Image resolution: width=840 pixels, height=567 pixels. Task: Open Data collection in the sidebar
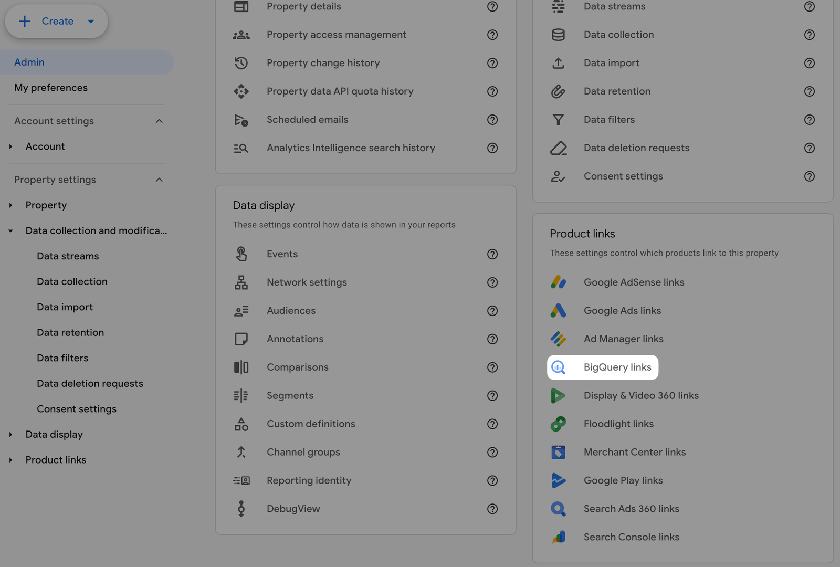tap(72, 282)
